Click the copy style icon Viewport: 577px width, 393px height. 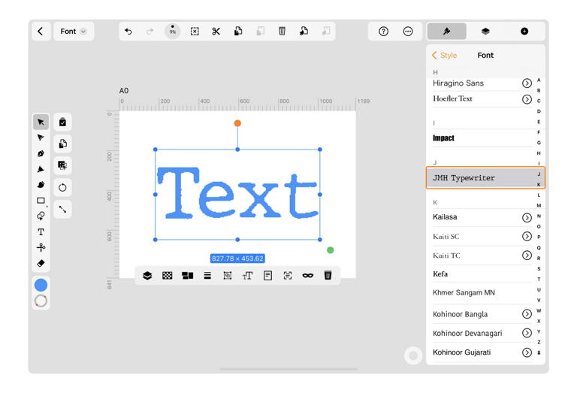pyautogui.click(x=304, y=32)
